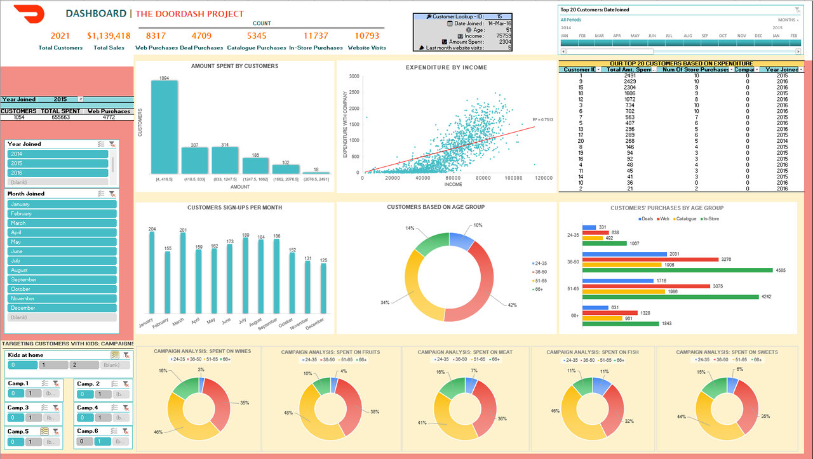The image size is (813, 459).
Task: Select 2016 in Year Joined slicer
Action: pos(57,173)
